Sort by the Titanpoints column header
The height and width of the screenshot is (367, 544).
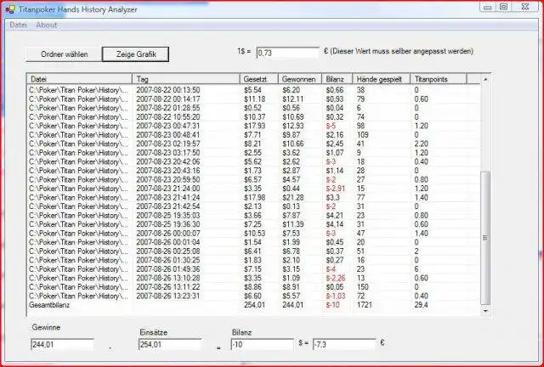(439, 79)
